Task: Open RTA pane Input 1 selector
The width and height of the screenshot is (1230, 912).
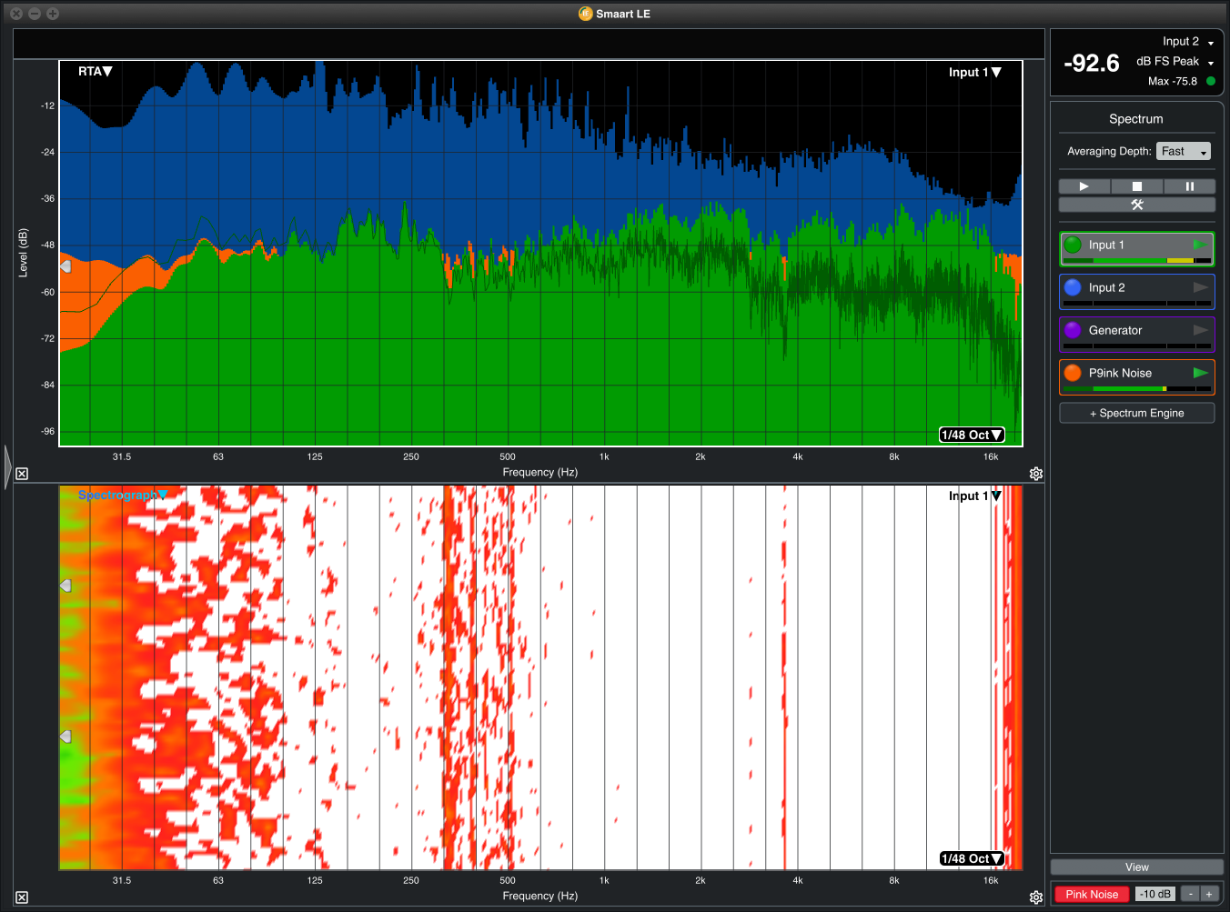Action: [974, 72]
